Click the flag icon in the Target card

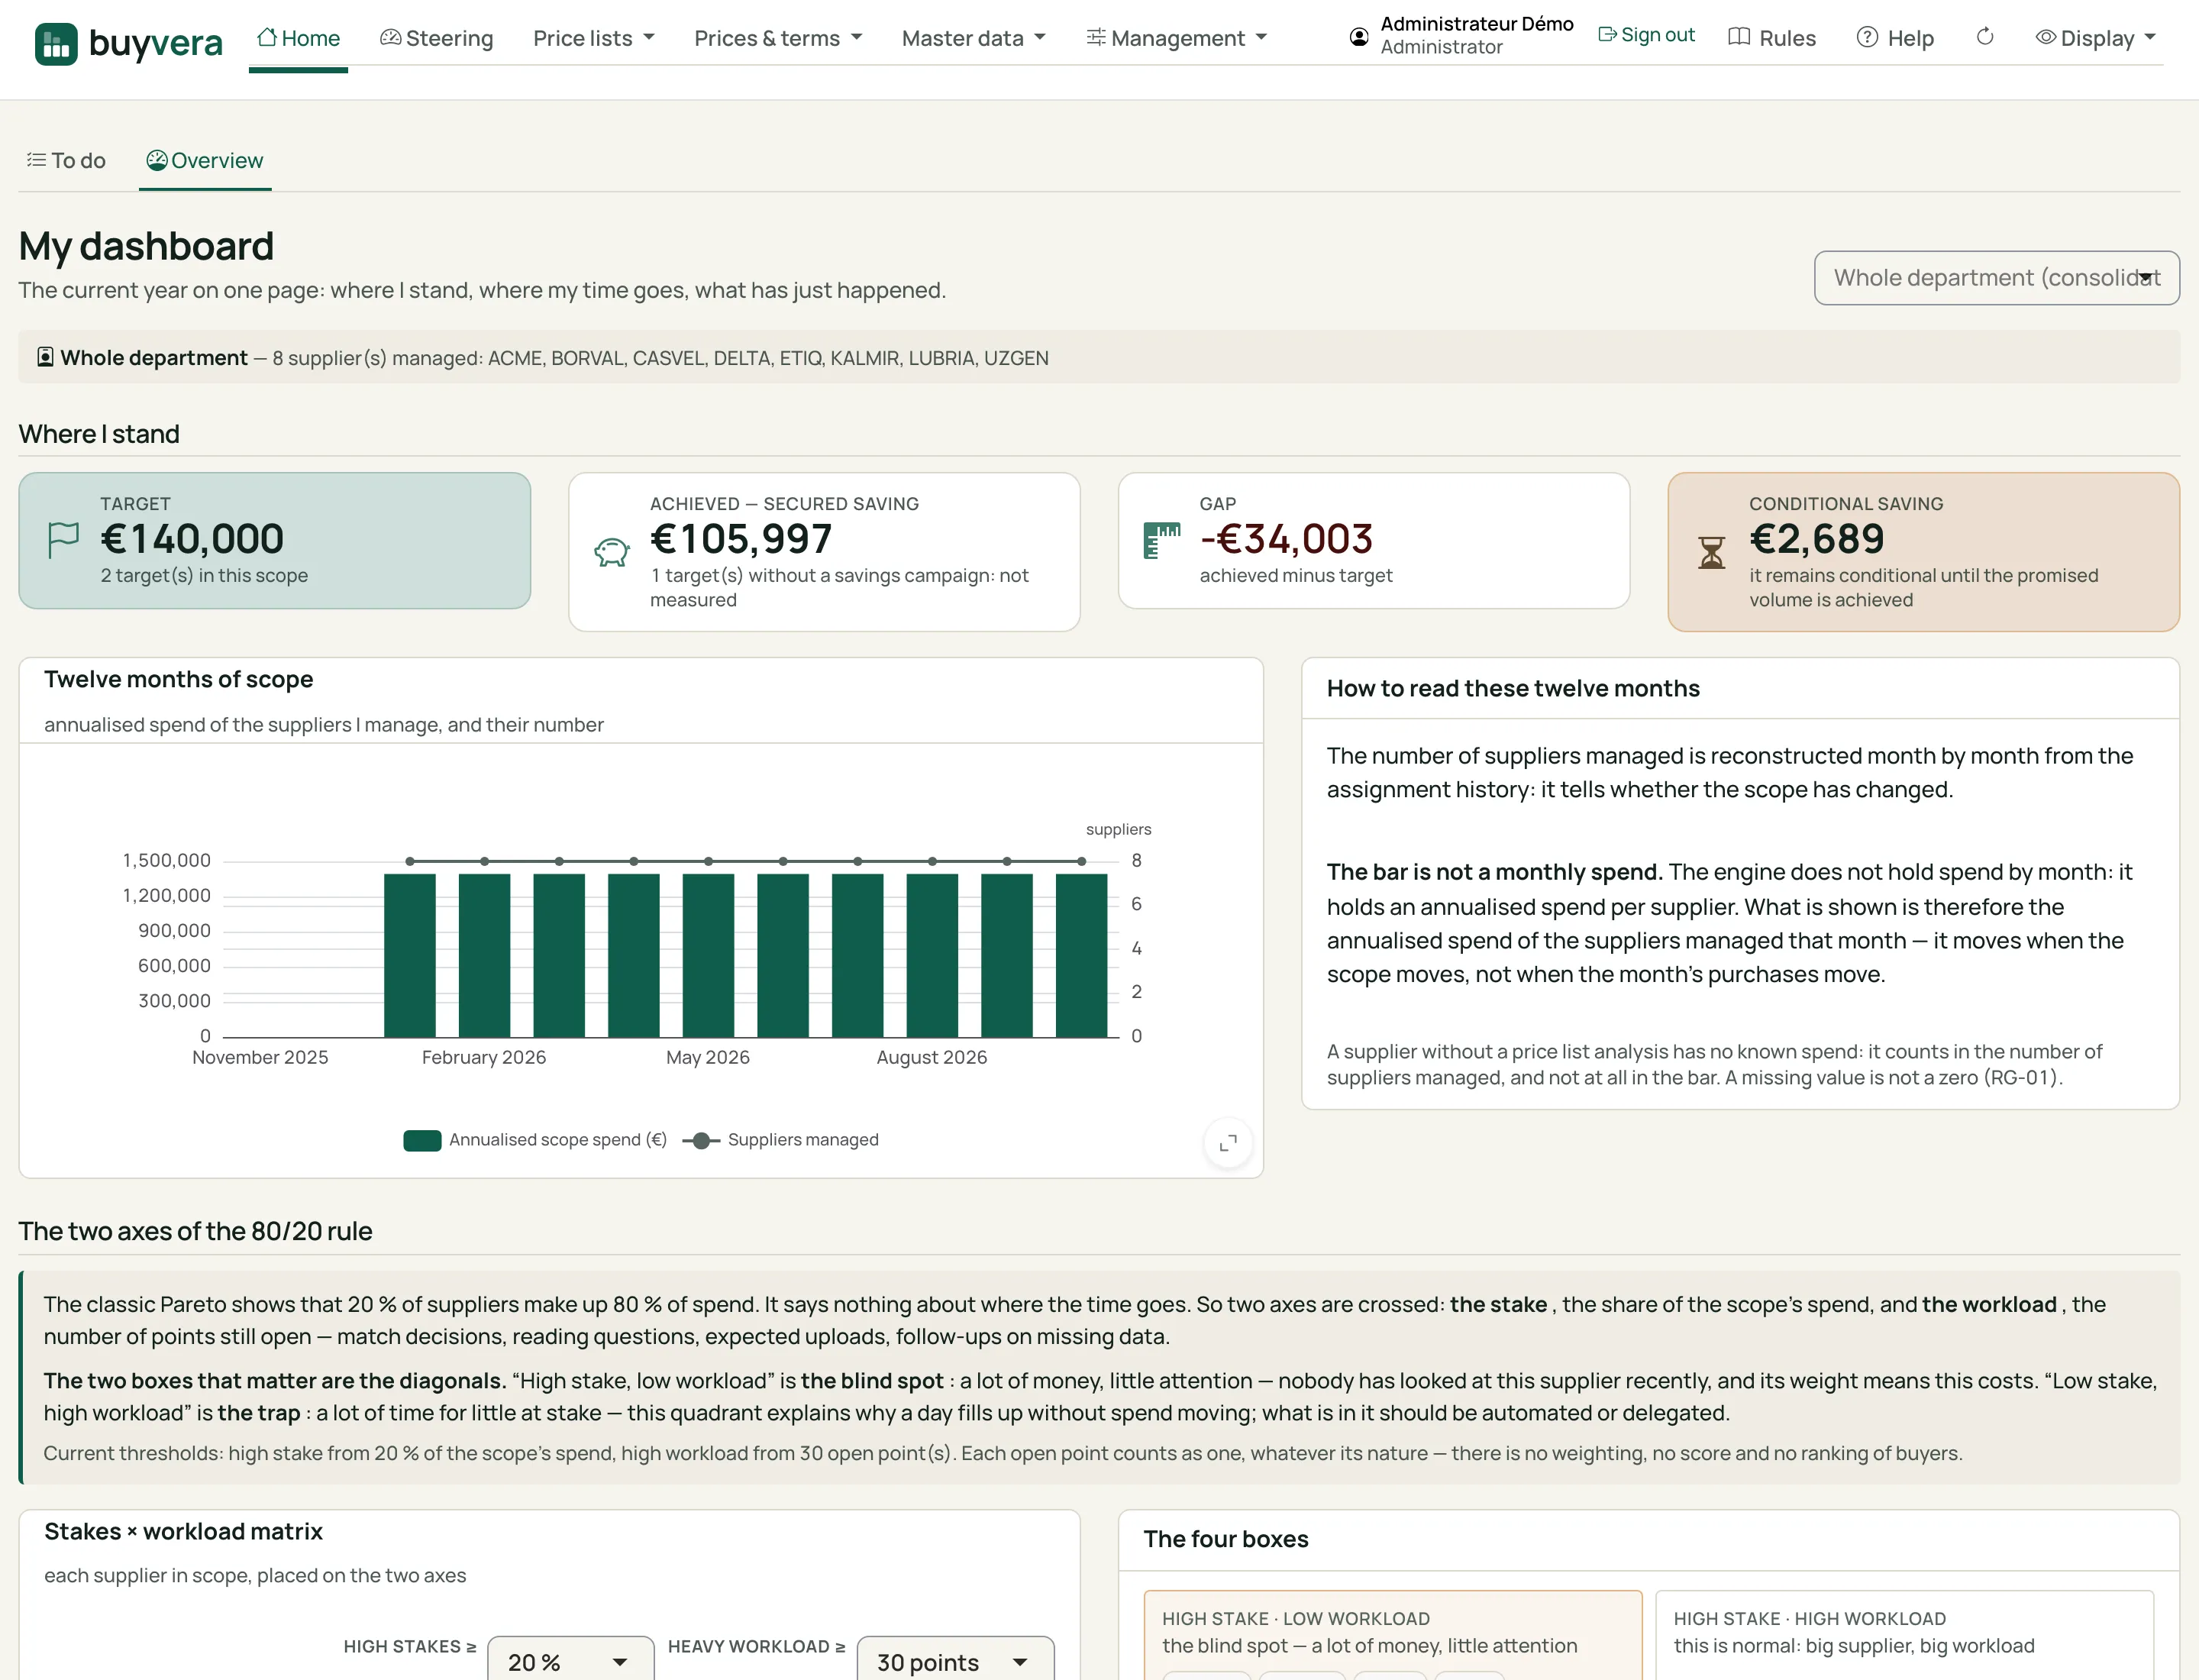click(x=63, y=540)
